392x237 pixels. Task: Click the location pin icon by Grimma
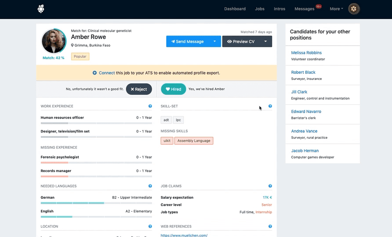(72, 45)
